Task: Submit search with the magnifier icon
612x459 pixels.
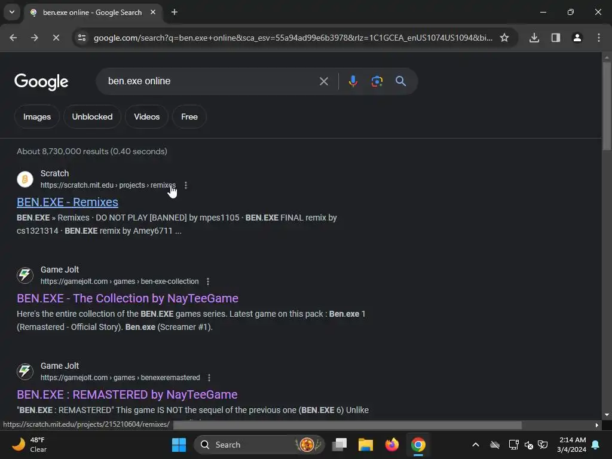Action: click(x=400, y=81)
